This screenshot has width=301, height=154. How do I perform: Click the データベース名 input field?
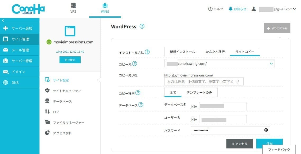tap(223, 106)
